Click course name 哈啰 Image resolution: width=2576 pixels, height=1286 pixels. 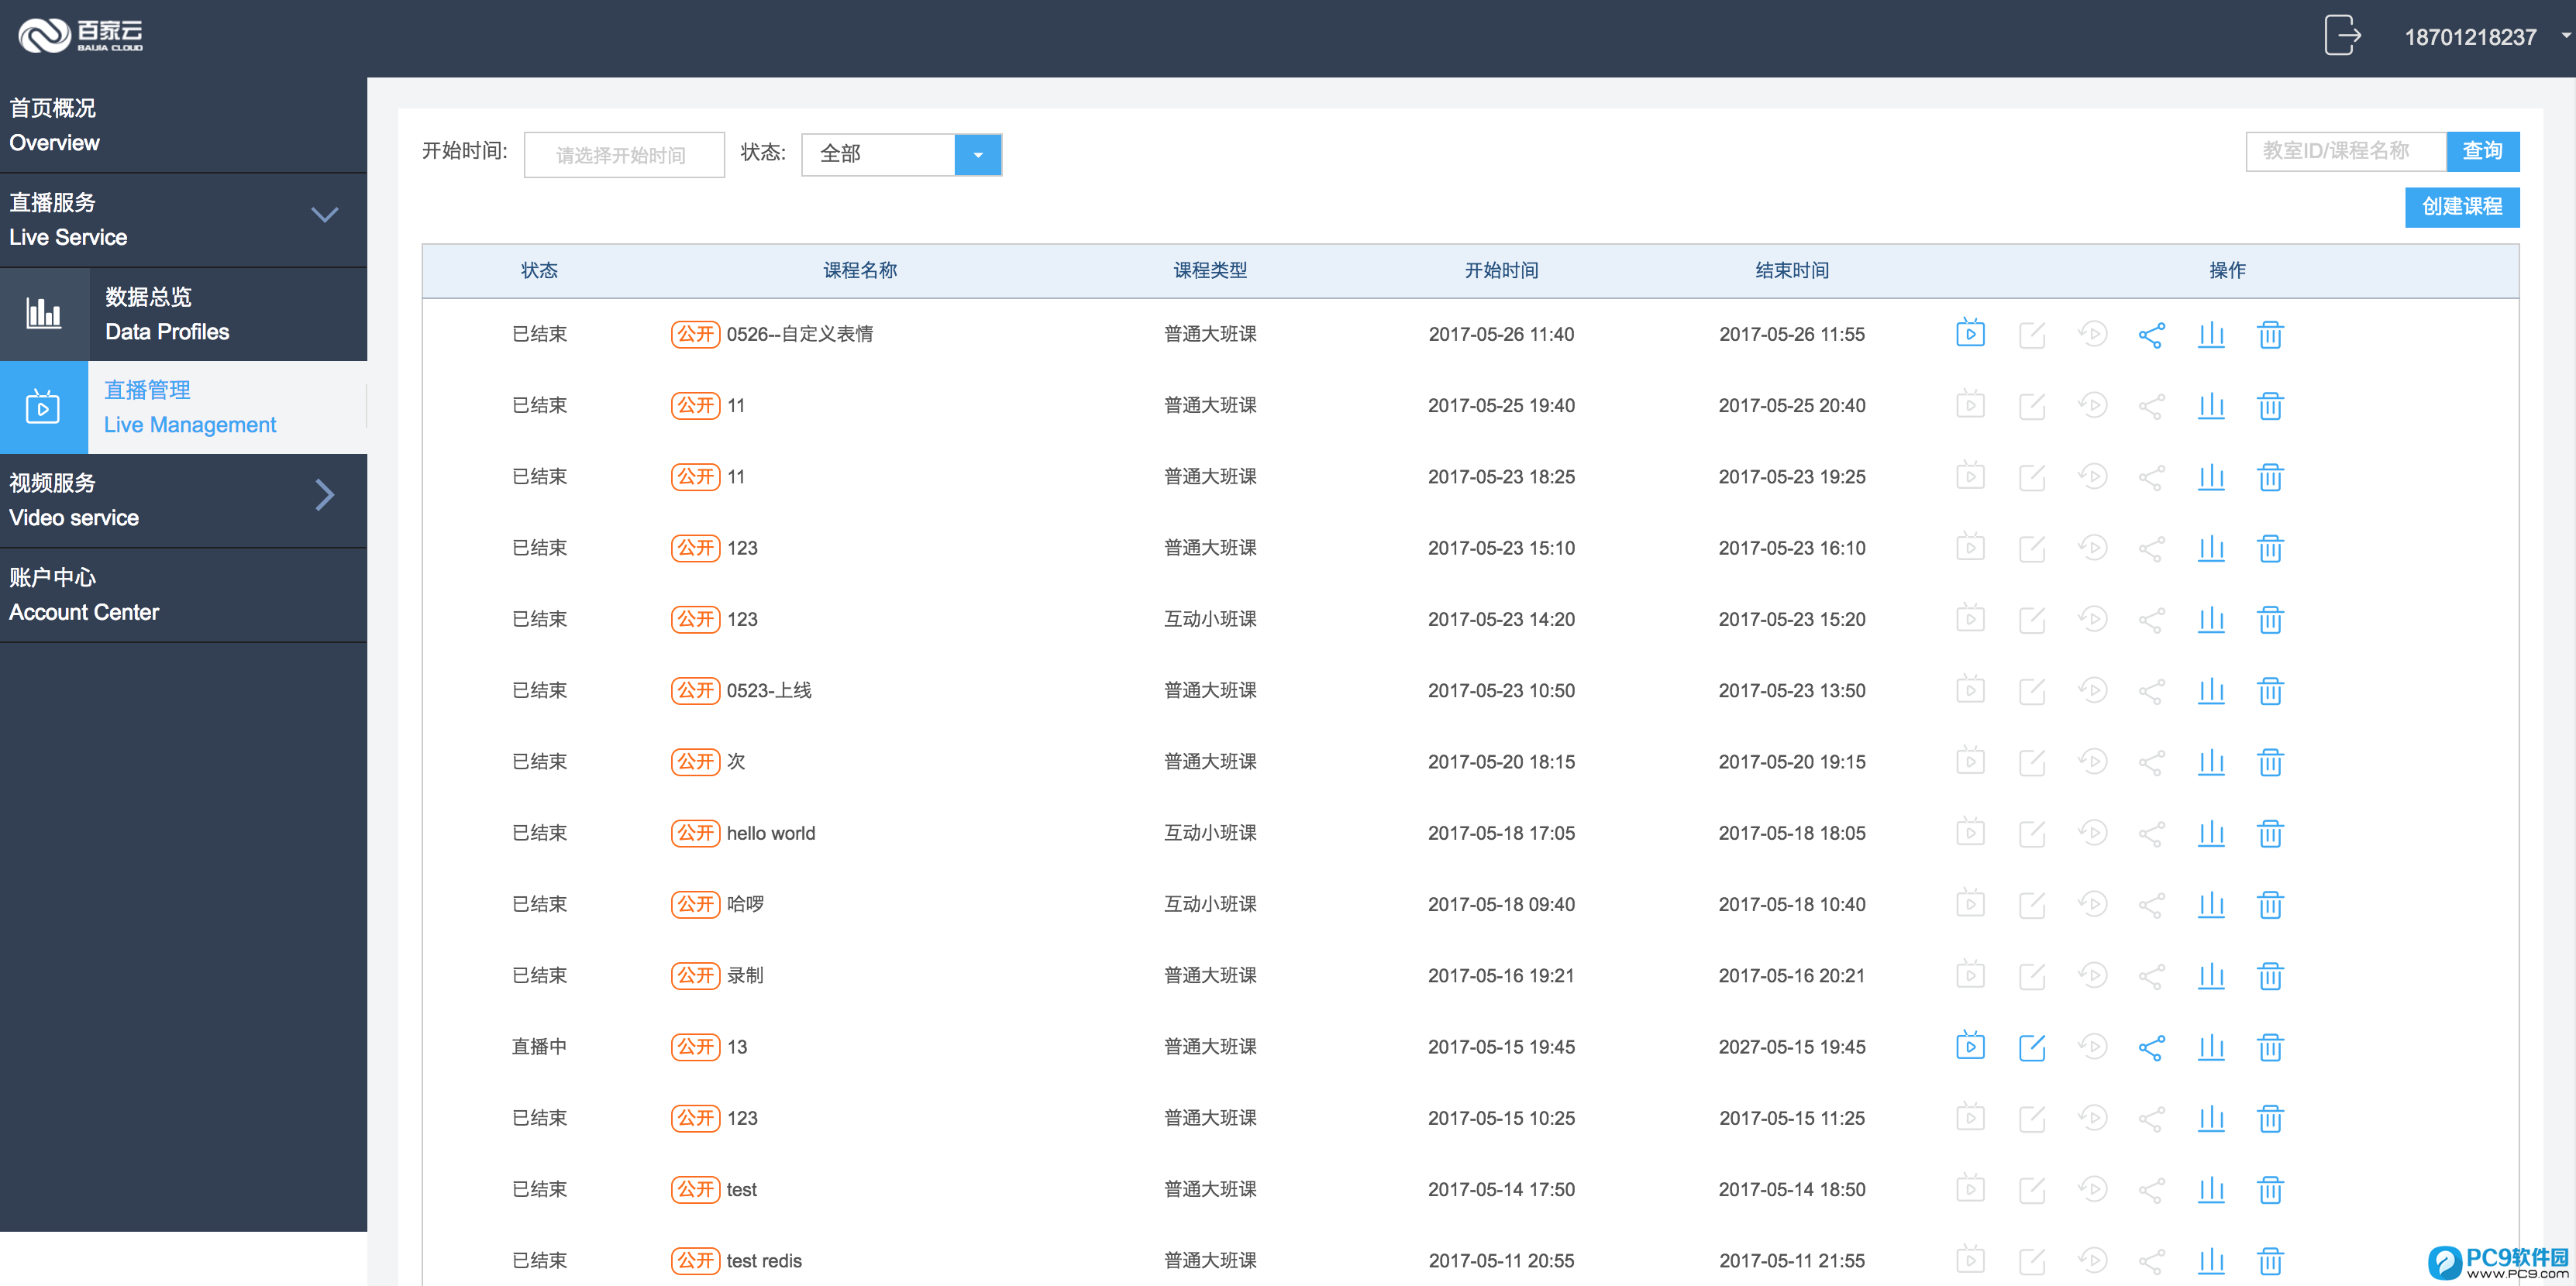(745, 904)
